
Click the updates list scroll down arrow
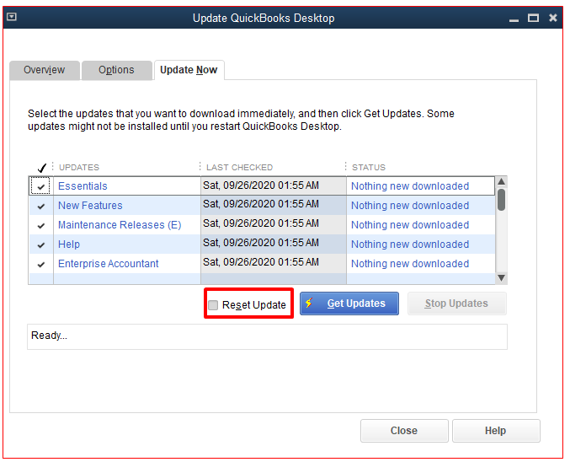click(501, 278)
